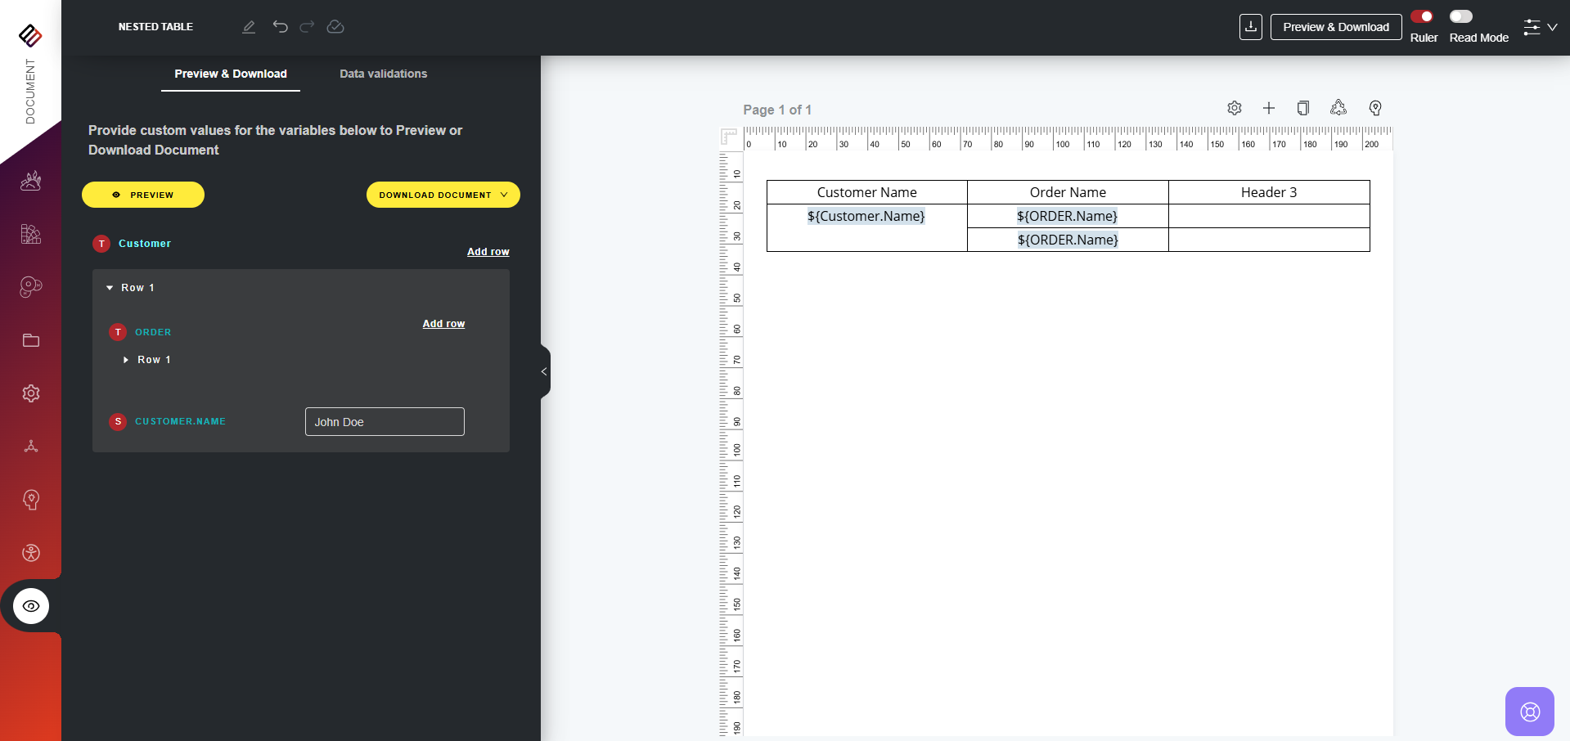Select the Preview & Download tab
The width and height of the screenshot is (1570, 741).
[x=231, y=74]
